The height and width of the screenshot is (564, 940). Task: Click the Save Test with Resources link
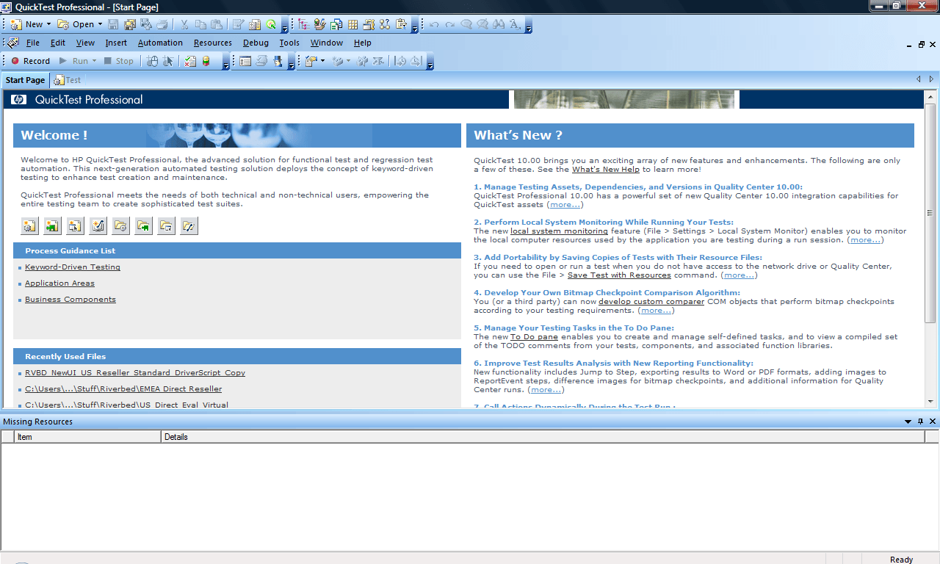point(620,275)
